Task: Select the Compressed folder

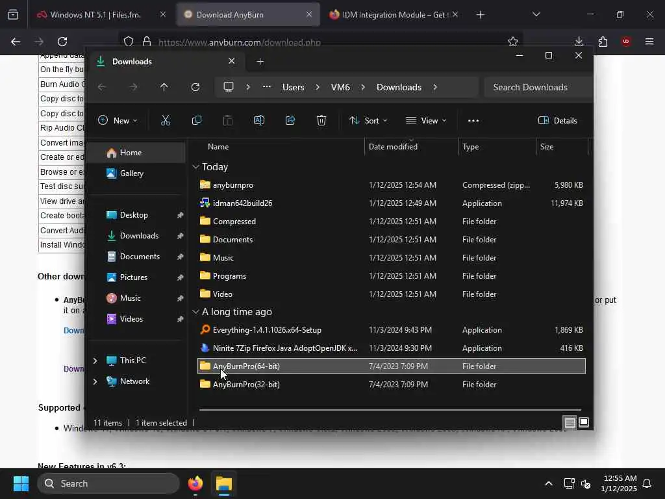Action: 392,222
